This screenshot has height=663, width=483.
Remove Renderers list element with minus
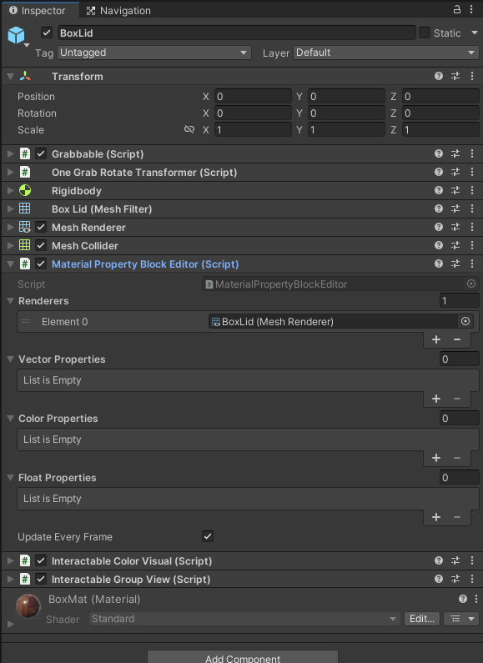[x=457, y=339]
